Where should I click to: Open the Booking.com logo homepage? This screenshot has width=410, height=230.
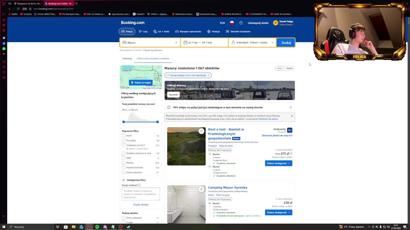(x=133, y=23)
